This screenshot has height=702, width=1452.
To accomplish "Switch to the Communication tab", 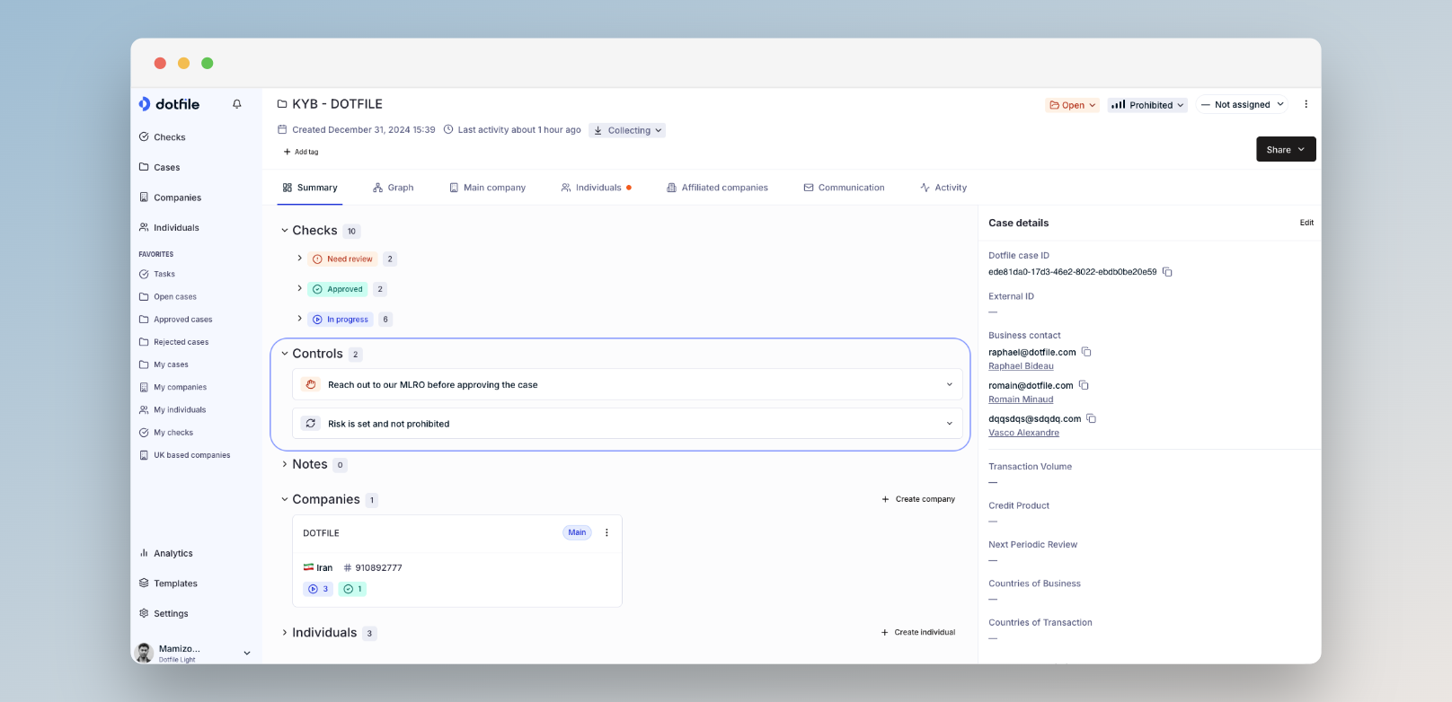I will point(844,188).
